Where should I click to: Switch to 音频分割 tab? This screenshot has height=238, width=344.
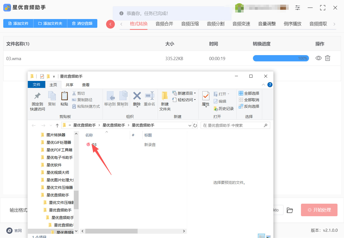[216, 24]
